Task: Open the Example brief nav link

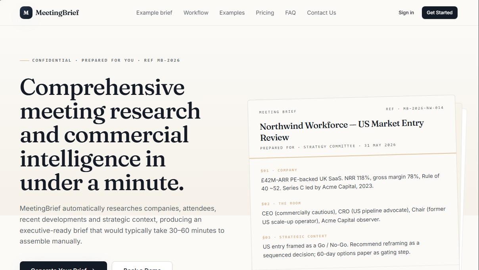Action: [154, 13]
